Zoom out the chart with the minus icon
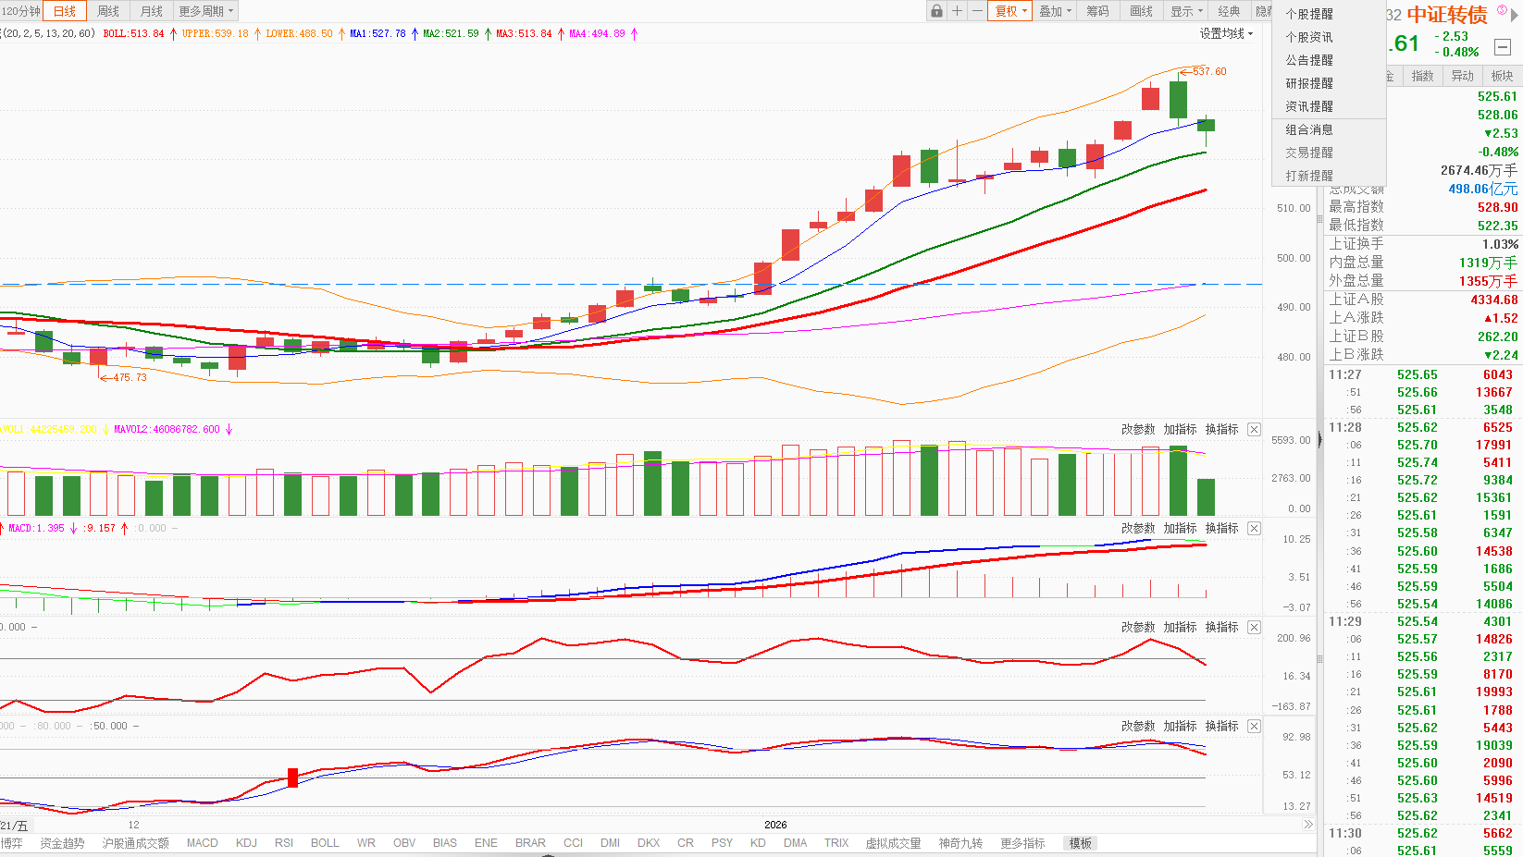The width and height of the screenshot is (1523, 857). point(977,11)
